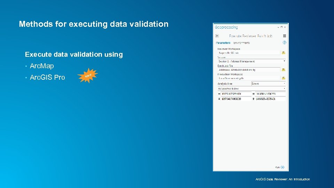Switch to the Parameters tab
Image resolution: width=334 pixels, height=188 pixels.
pos(223,43)
